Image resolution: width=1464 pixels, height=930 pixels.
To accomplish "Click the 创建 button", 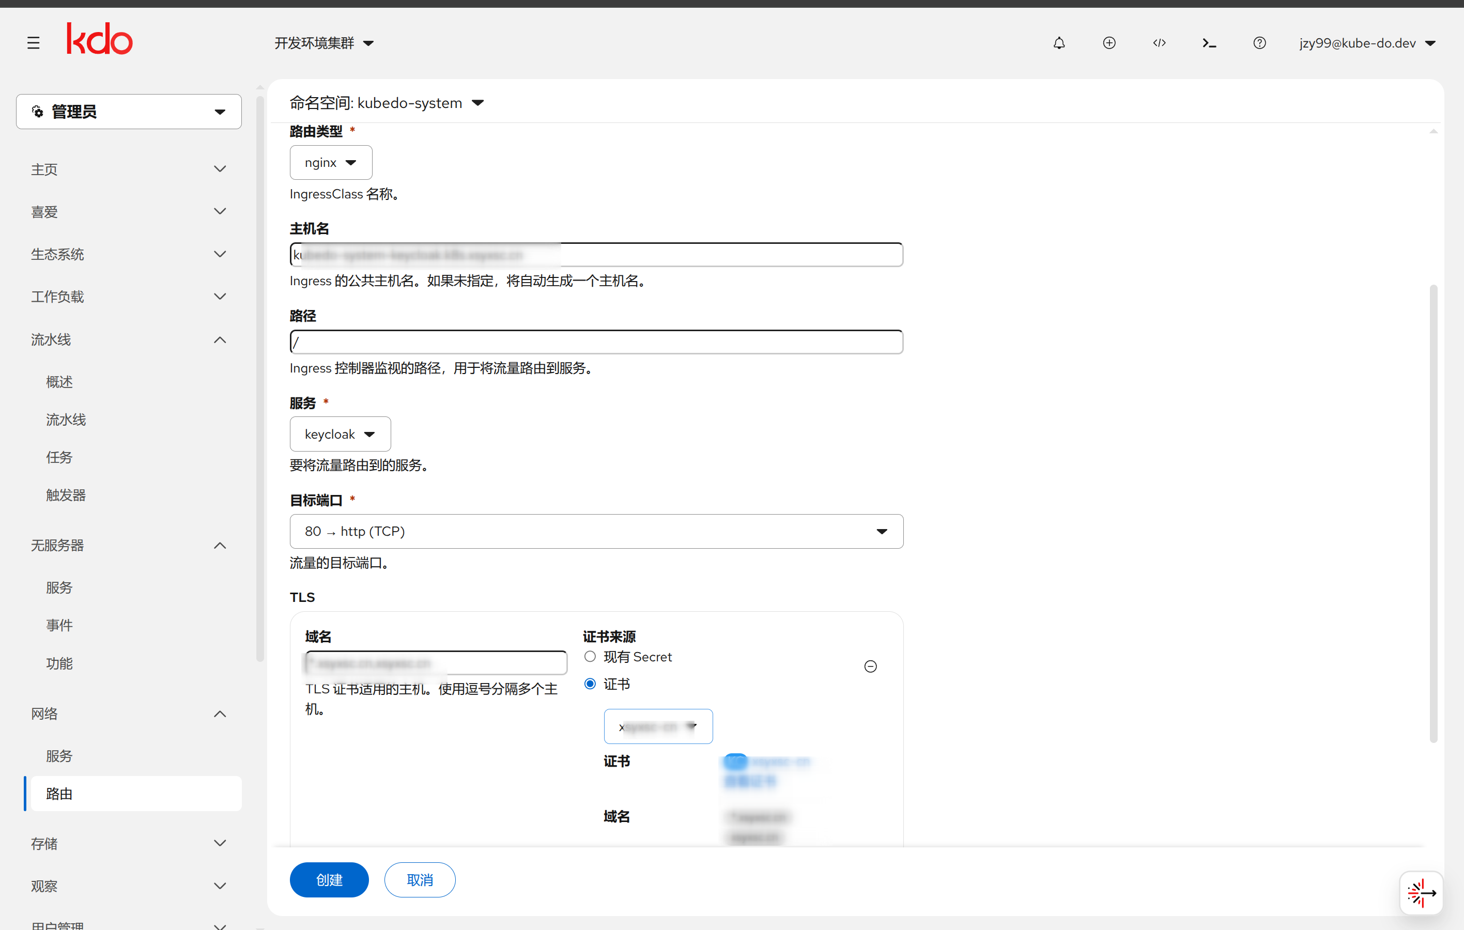I will [329, 879].
